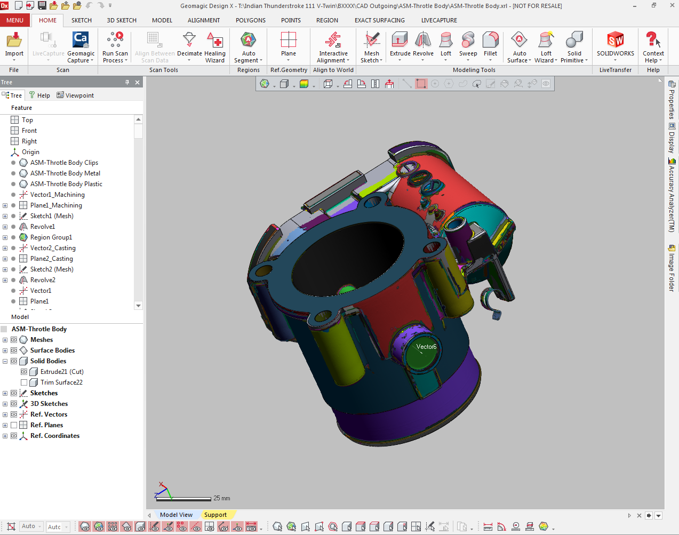Click the measure angle icon in bottom toolbar
Viewport: 679px width, 535px height.
point(501,526)
